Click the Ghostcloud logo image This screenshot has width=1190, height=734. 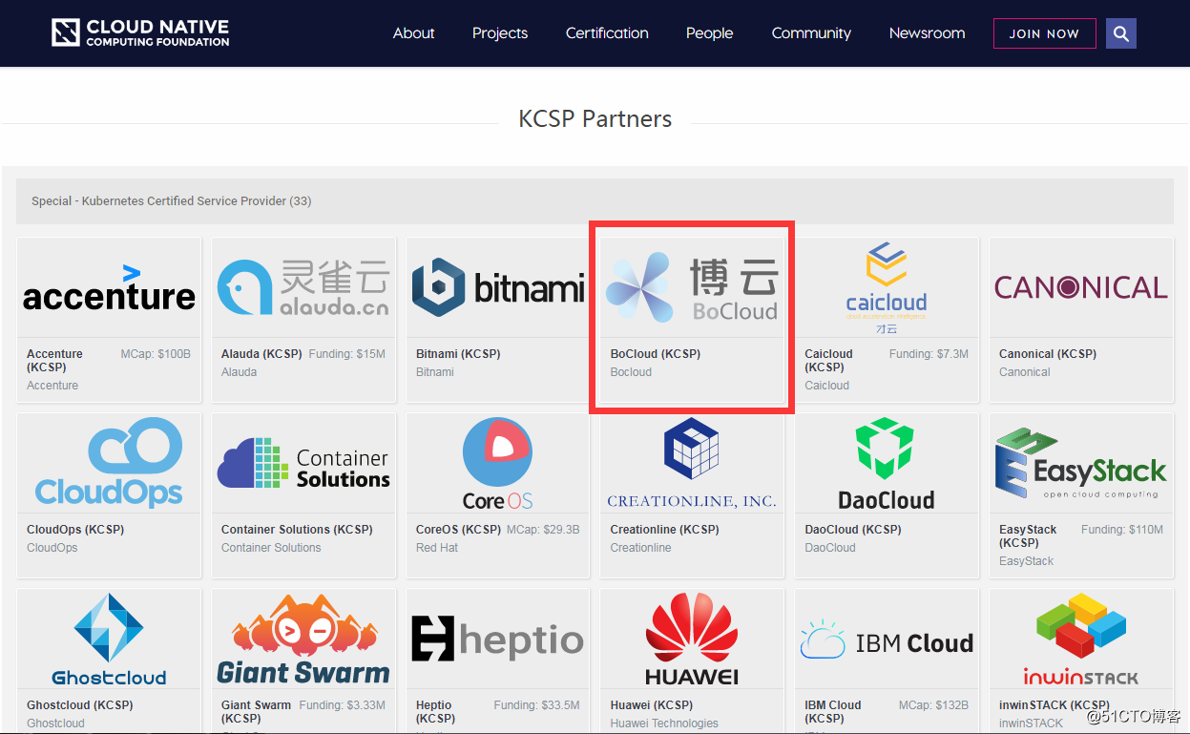[109, 640]
